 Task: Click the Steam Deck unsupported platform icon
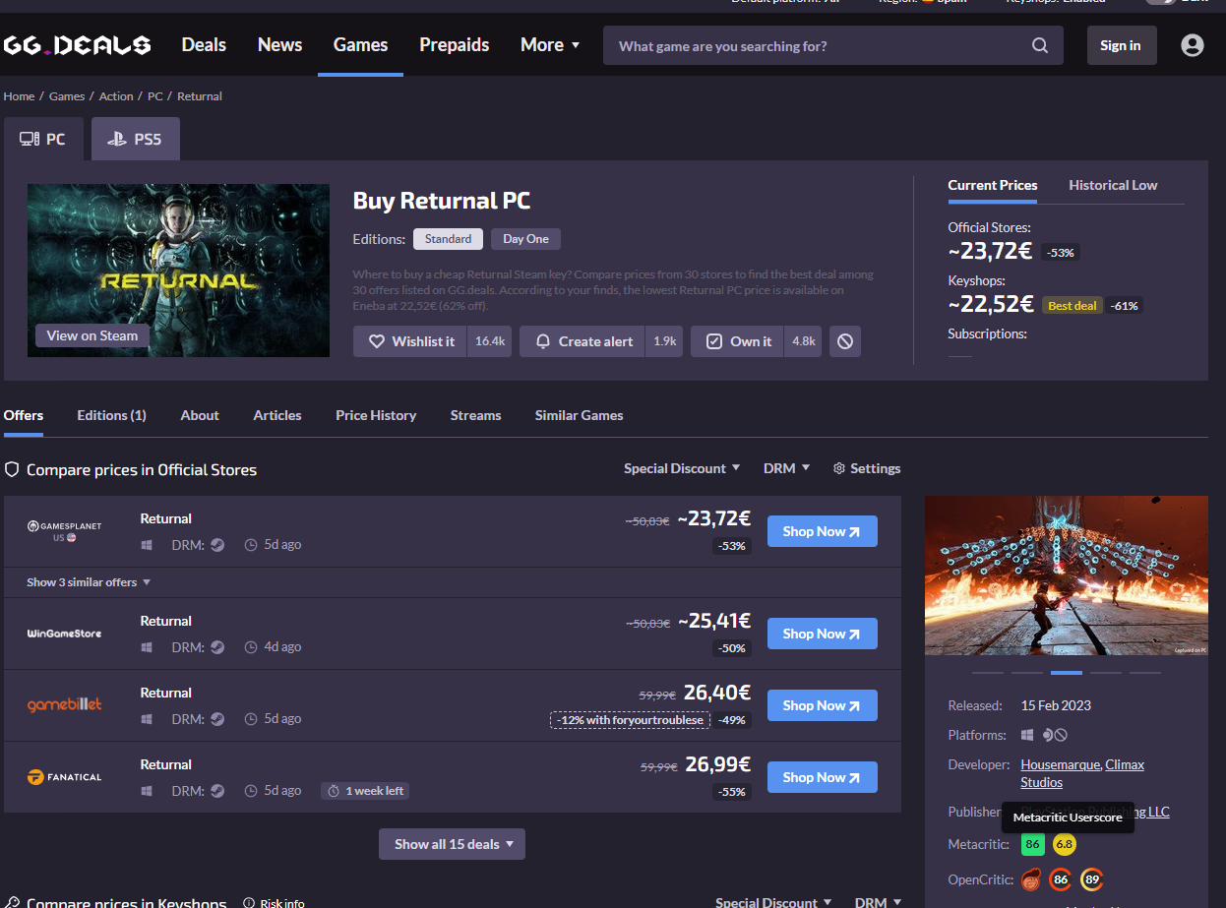click(1055, 735)
